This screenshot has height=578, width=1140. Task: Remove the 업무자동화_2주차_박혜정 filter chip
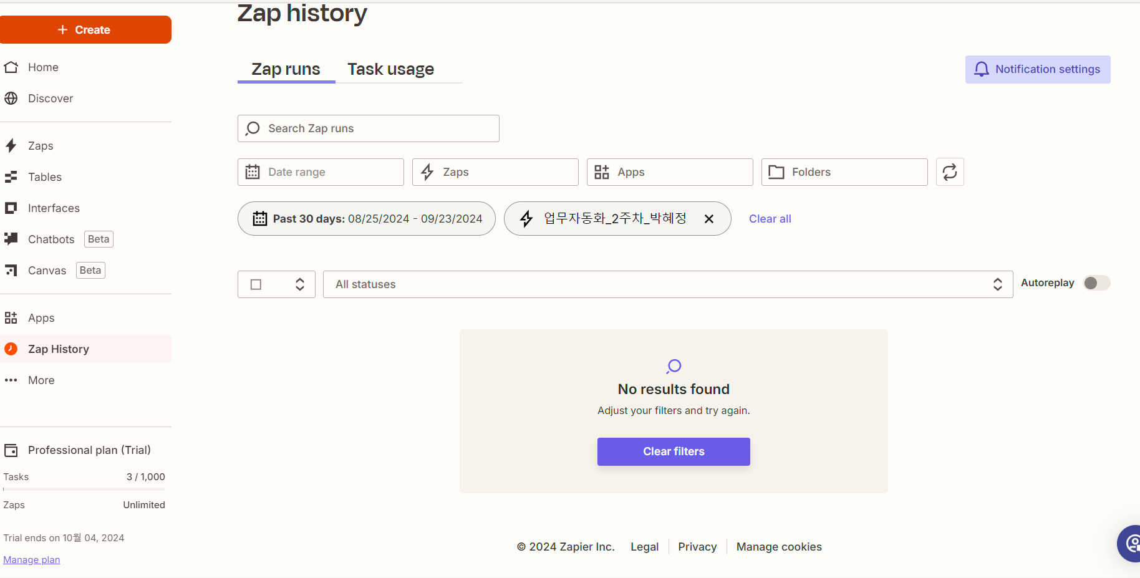[x=709, y=219]
